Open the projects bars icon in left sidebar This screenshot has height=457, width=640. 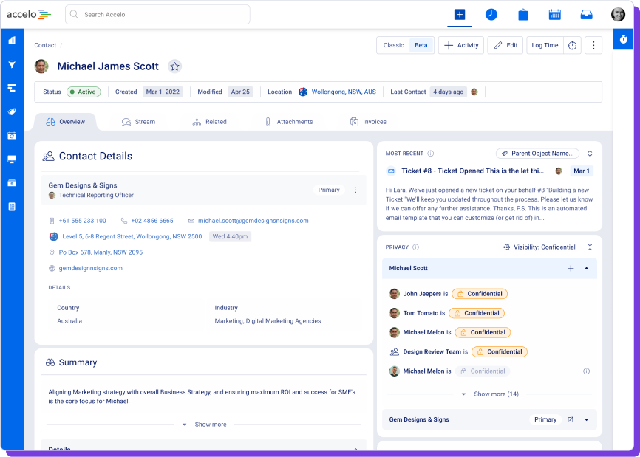click(x=12, y=88)
